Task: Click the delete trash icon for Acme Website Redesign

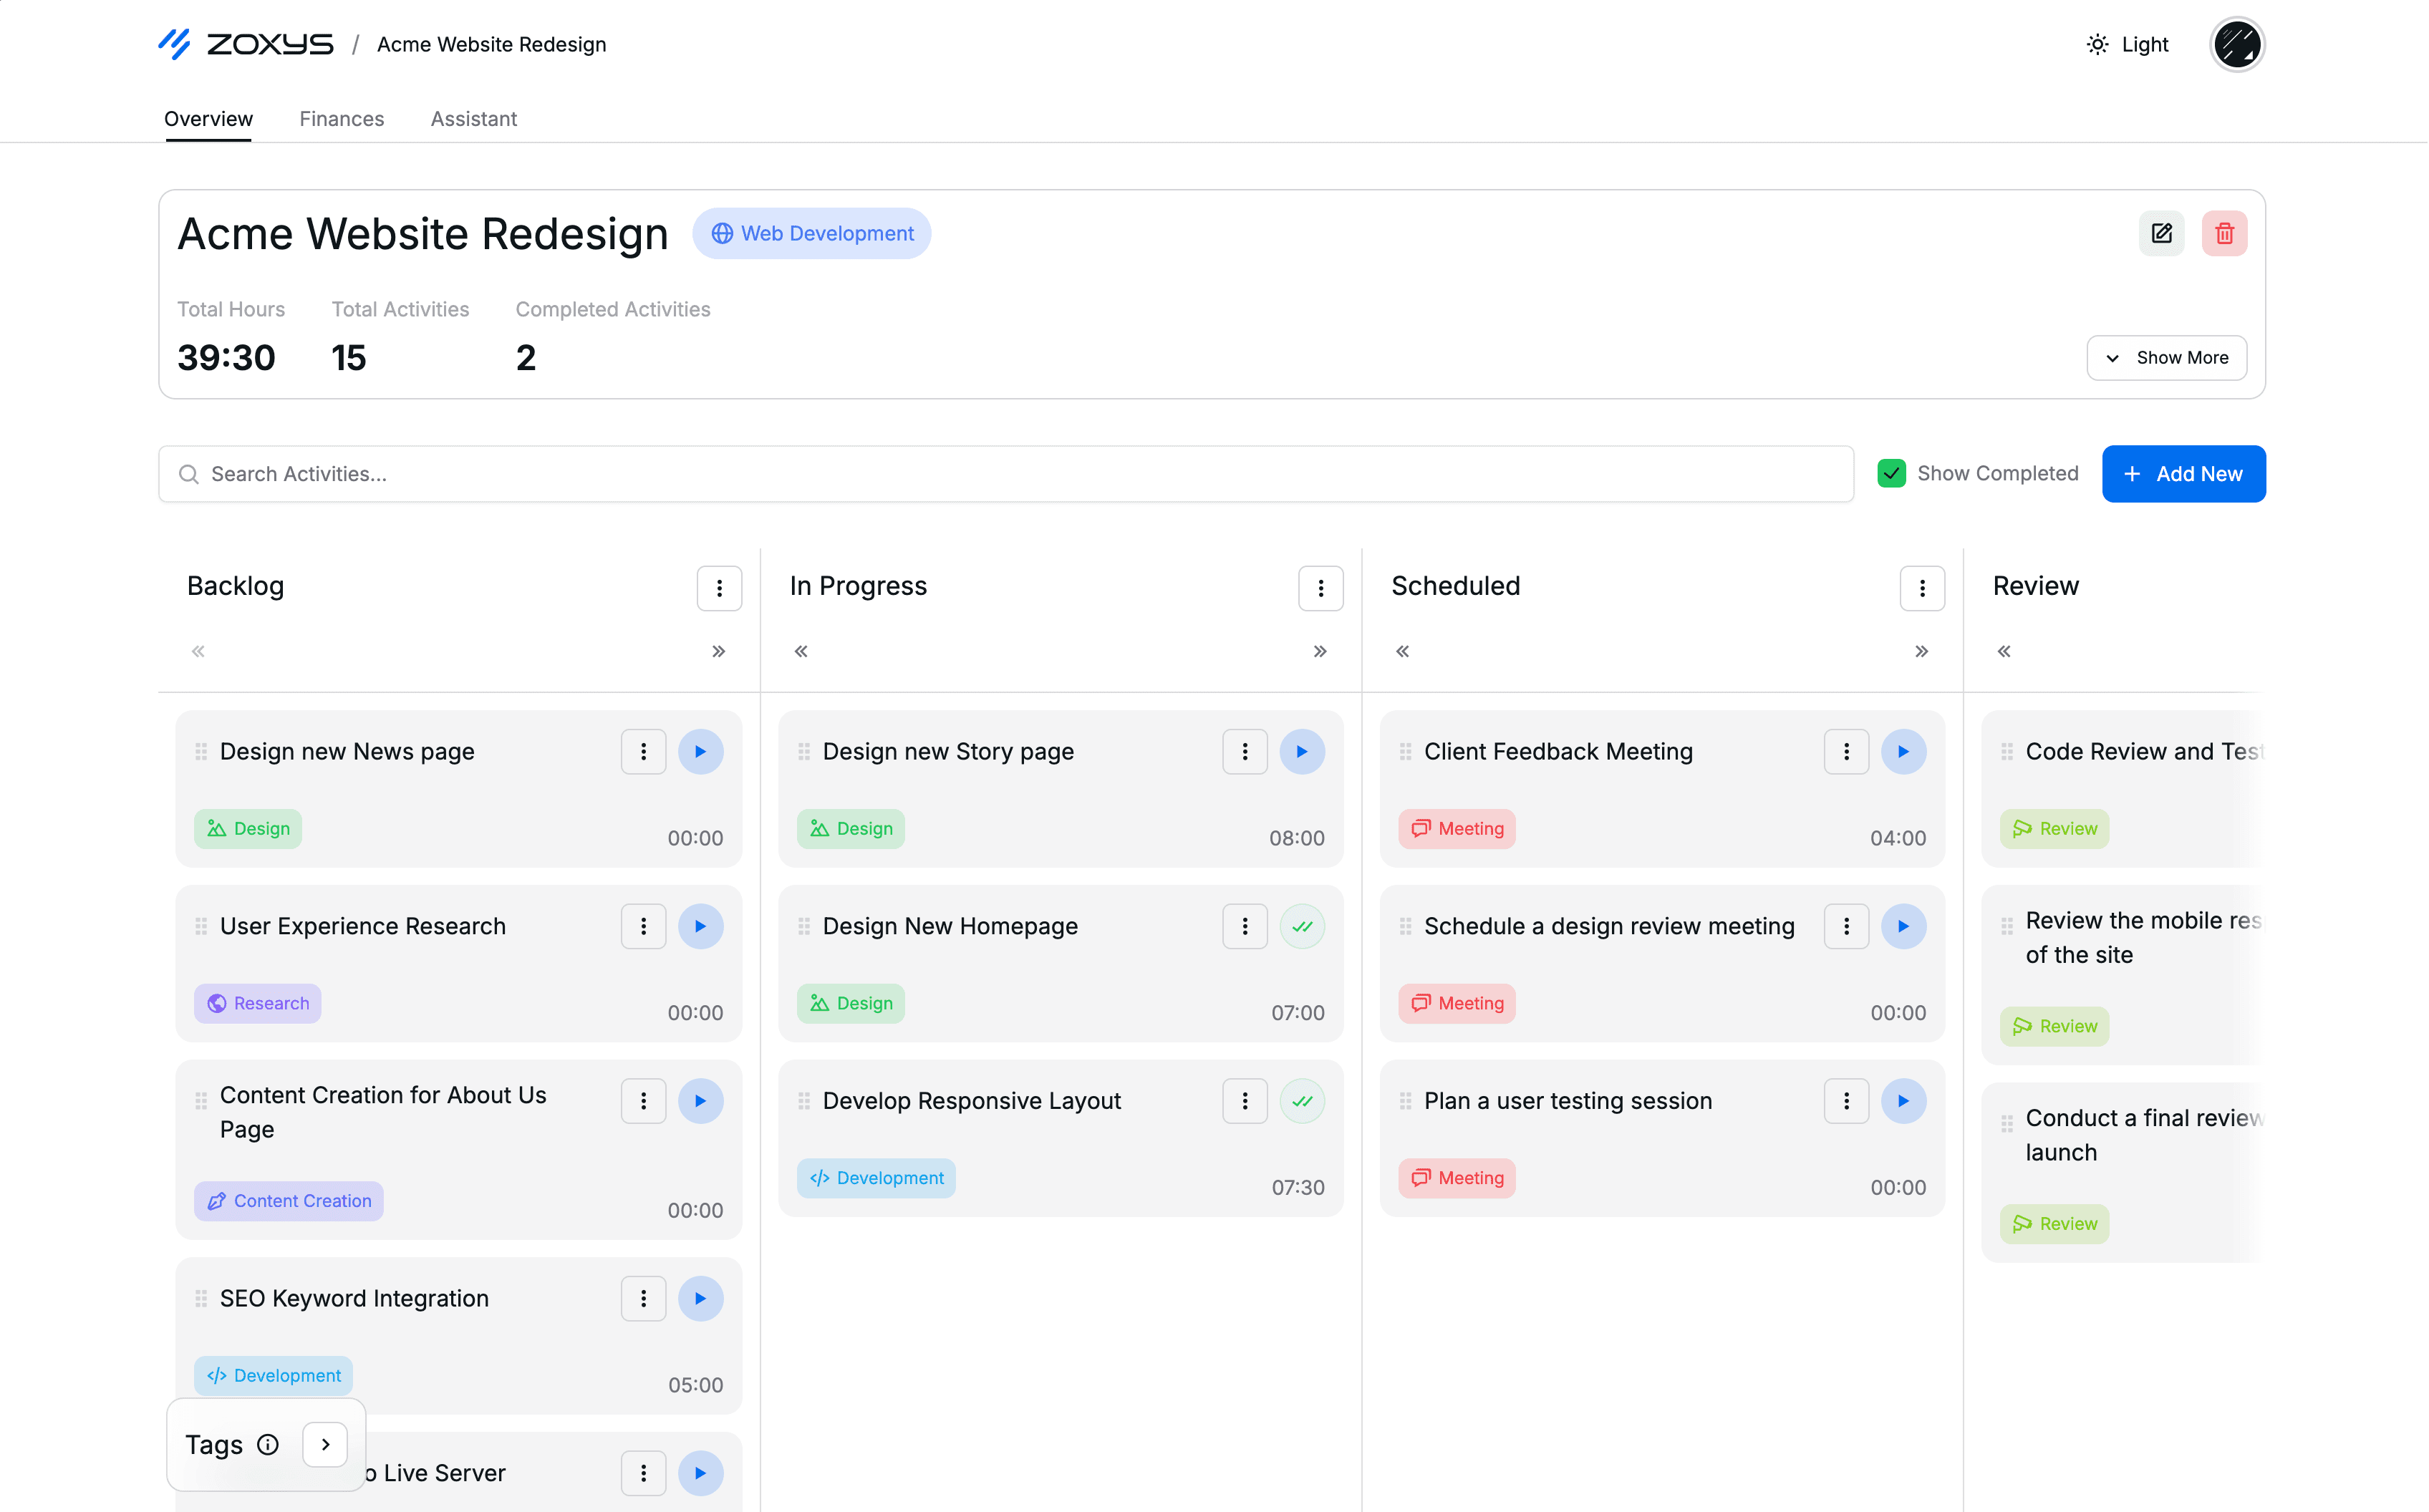Action: pos(2225,233)
